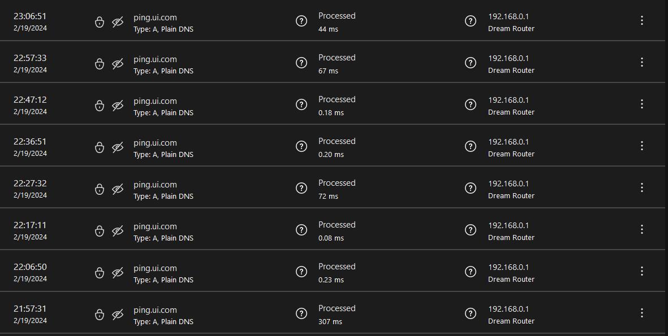Click help icon beside Processed 0.20 ms

(301, 146)
